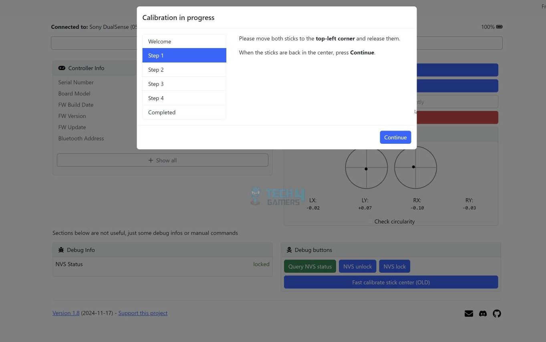Click the RY value -0.03
The image size is (546, 342).
[469, 208]
